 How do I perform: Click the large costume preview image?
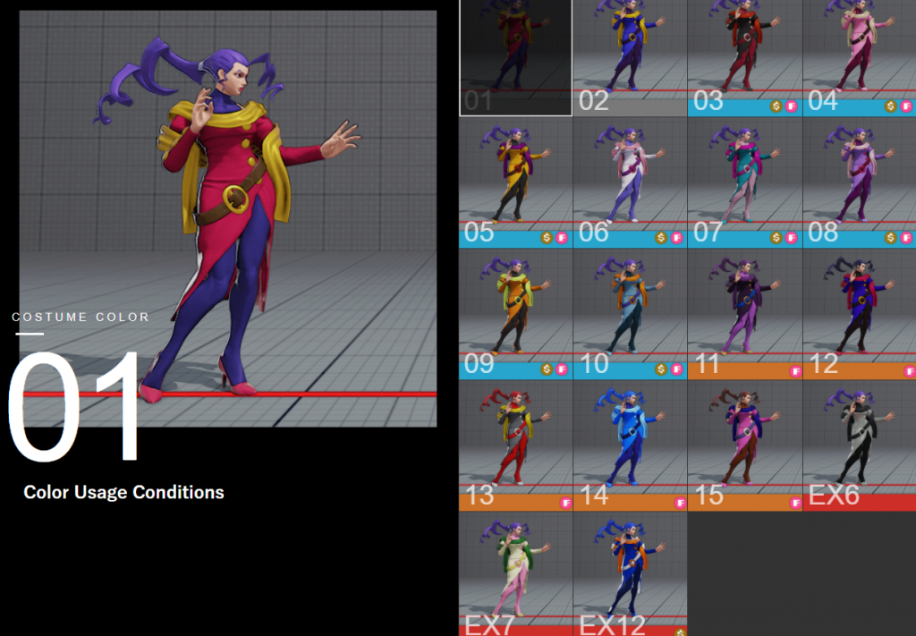228,218
